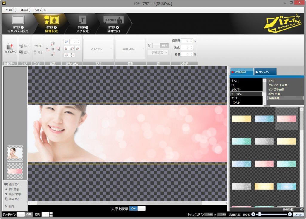Viewport: 306px width, 219px height.
Task: Select the woman photo layer thumbnail
Action: pyautogui.click(x=15, y=153)
